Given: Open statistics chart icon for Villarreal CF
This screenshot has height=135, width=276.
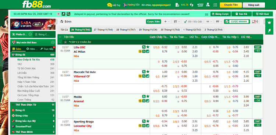Looking at the screenshot, I should pyautogui.click(x=148, y=76).
